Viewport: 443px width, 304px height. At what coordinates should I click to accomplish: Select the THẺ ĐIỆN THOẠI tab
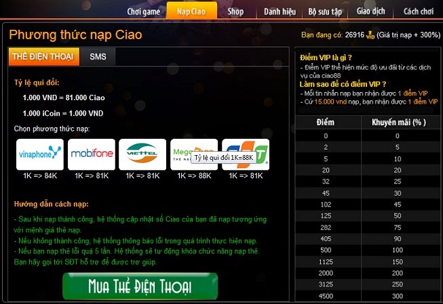(44, 57)
